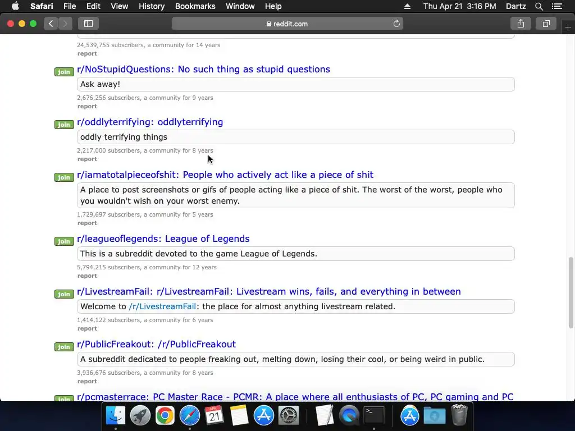Open Calendar from the Dock

tap(214, 416)
